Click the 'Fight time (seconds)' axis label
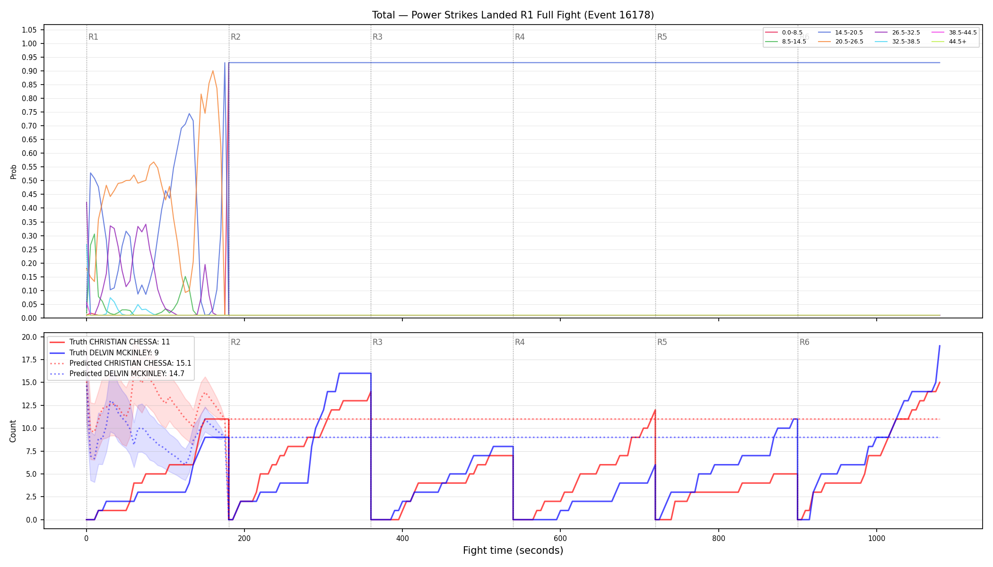Image resolution: width=993 pixels, height=567 pixels. [513, 550]
